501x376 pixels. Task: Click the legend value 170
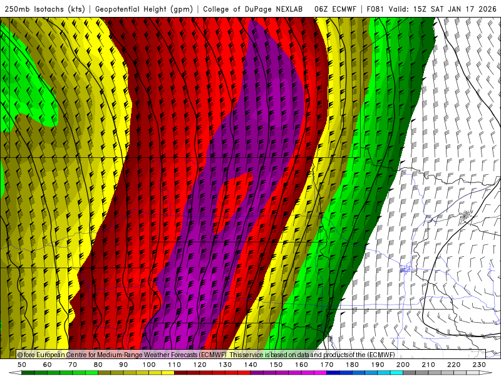[x=327, y=365]
